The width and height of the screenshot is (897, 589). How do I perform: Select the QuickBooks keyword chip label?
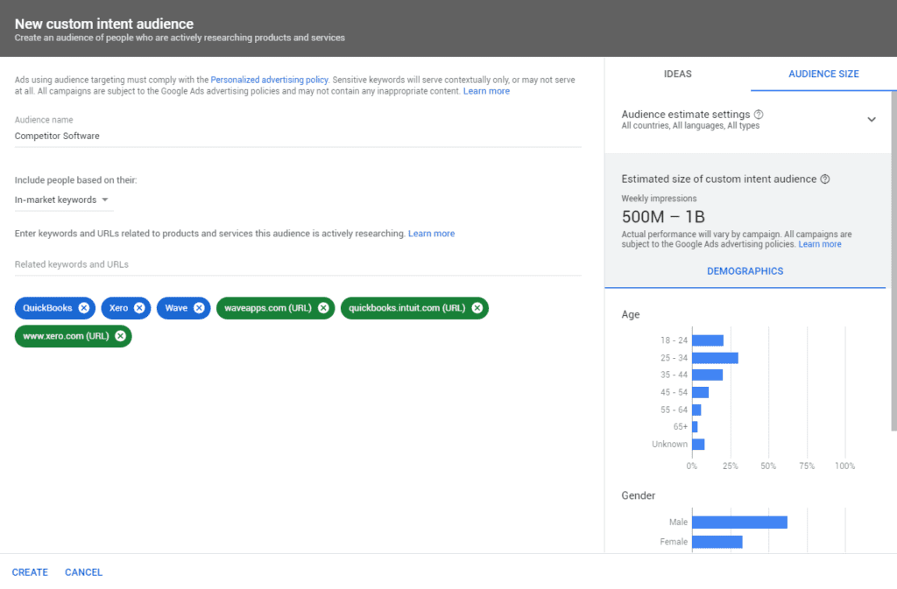pyautogui.click(x=47, y=308)
